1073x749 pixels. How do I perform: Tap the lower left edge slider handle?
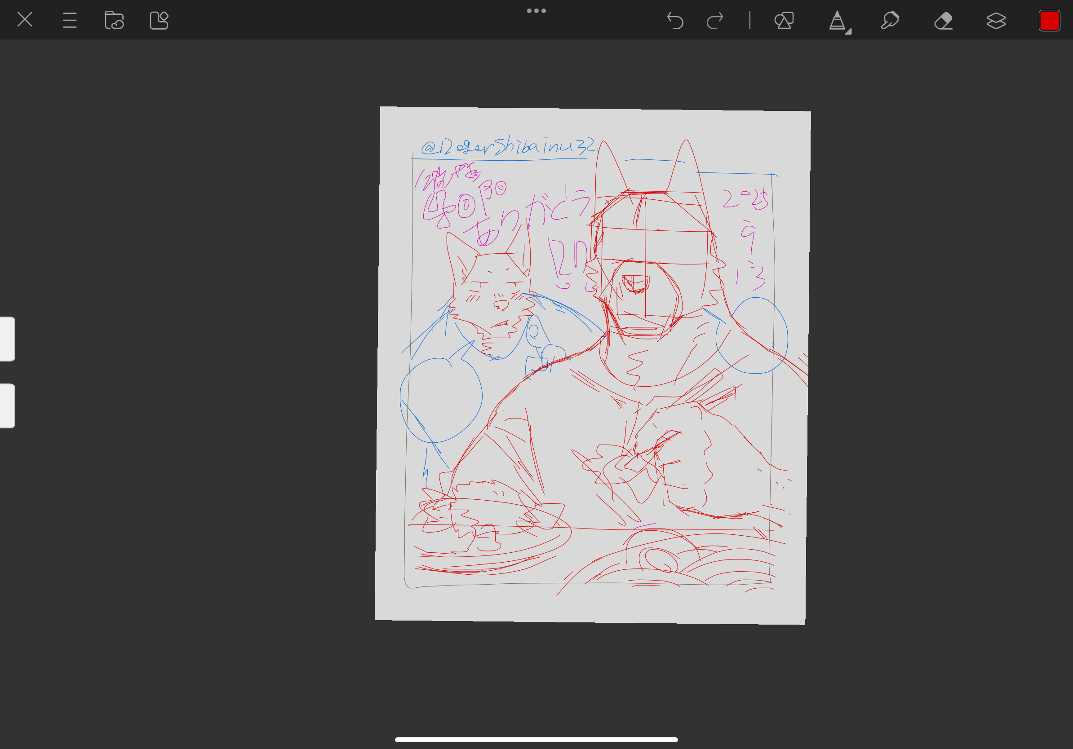point(8,406)
